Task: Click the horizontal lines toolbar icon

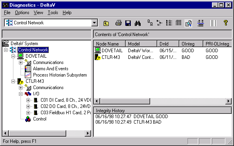Action: (201, 23)
